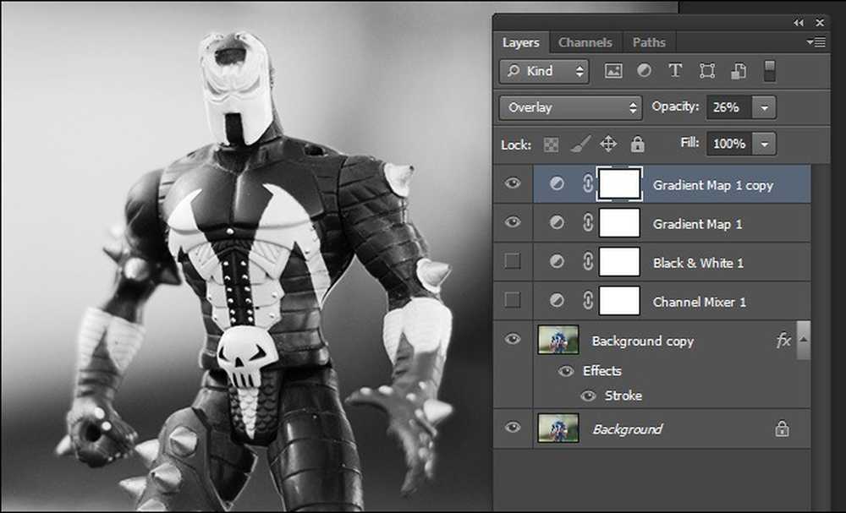Viewport: 846px width, 513px height.
Task: Hide the Background layer
Action: 513,428
